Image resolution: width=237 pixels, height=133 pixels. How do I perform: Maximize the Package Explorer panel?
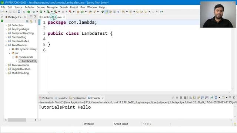point(34,16)
